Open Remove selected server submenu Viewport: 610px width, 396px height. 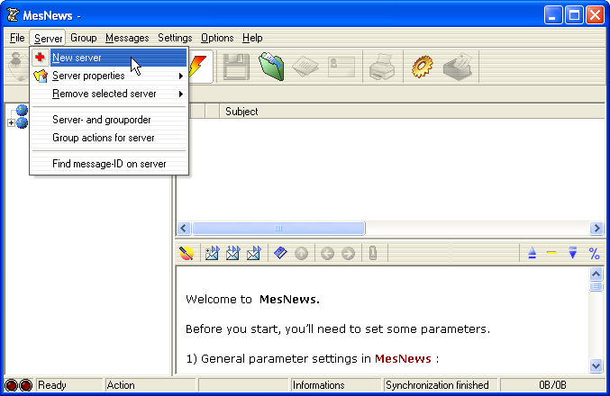(x=109, y=94)
